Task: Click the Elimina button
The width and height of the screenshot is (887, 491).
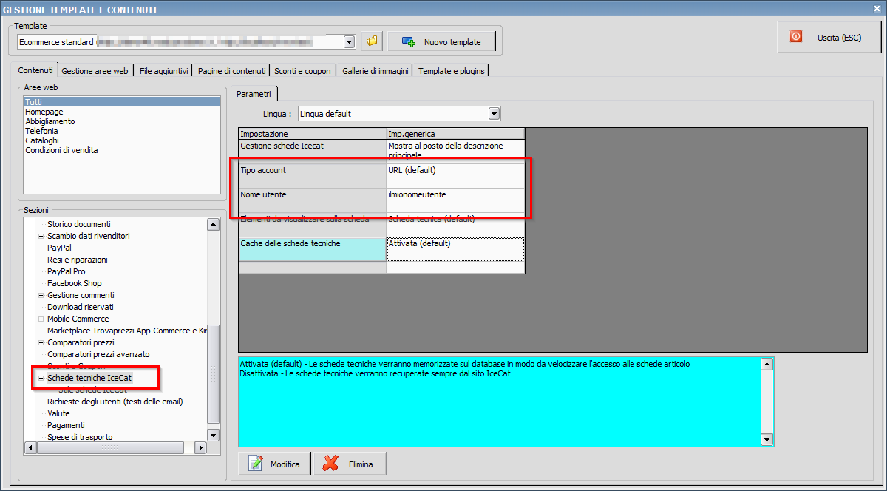Action: (x=350, y=464)
